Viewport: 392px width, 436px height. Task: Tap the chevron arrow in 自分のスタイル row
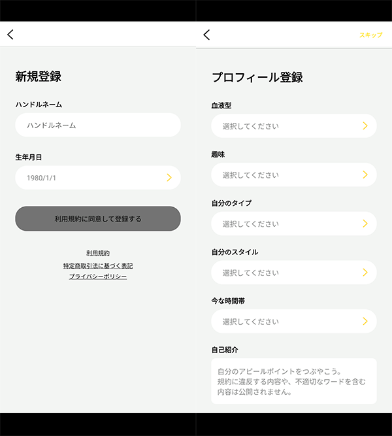(365, 272)
